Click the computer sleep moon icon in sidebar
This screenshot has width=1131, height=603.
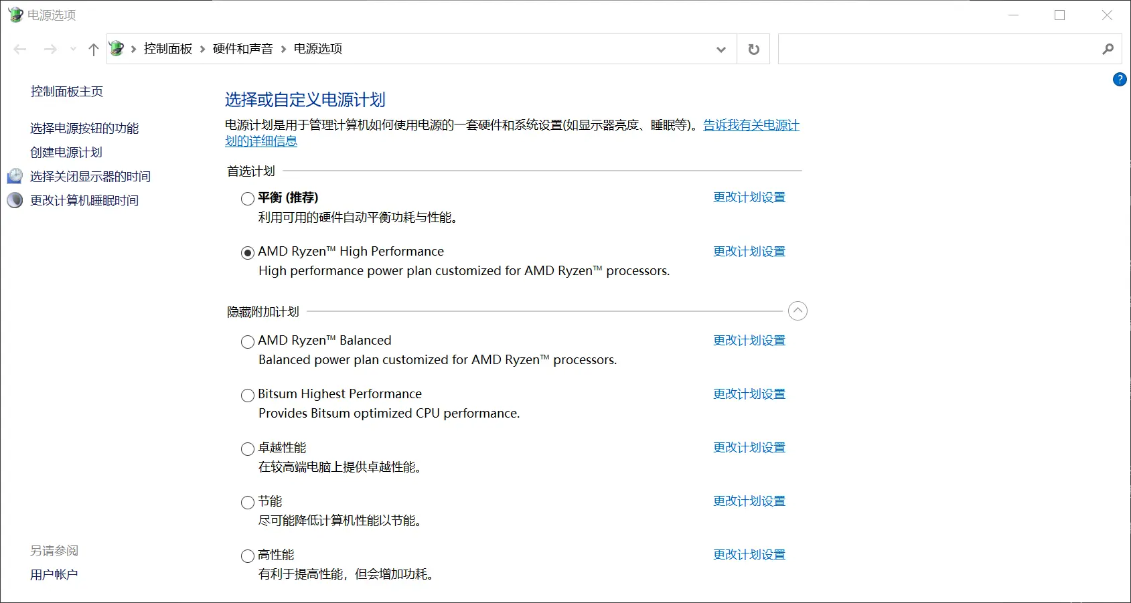(15, 201)
